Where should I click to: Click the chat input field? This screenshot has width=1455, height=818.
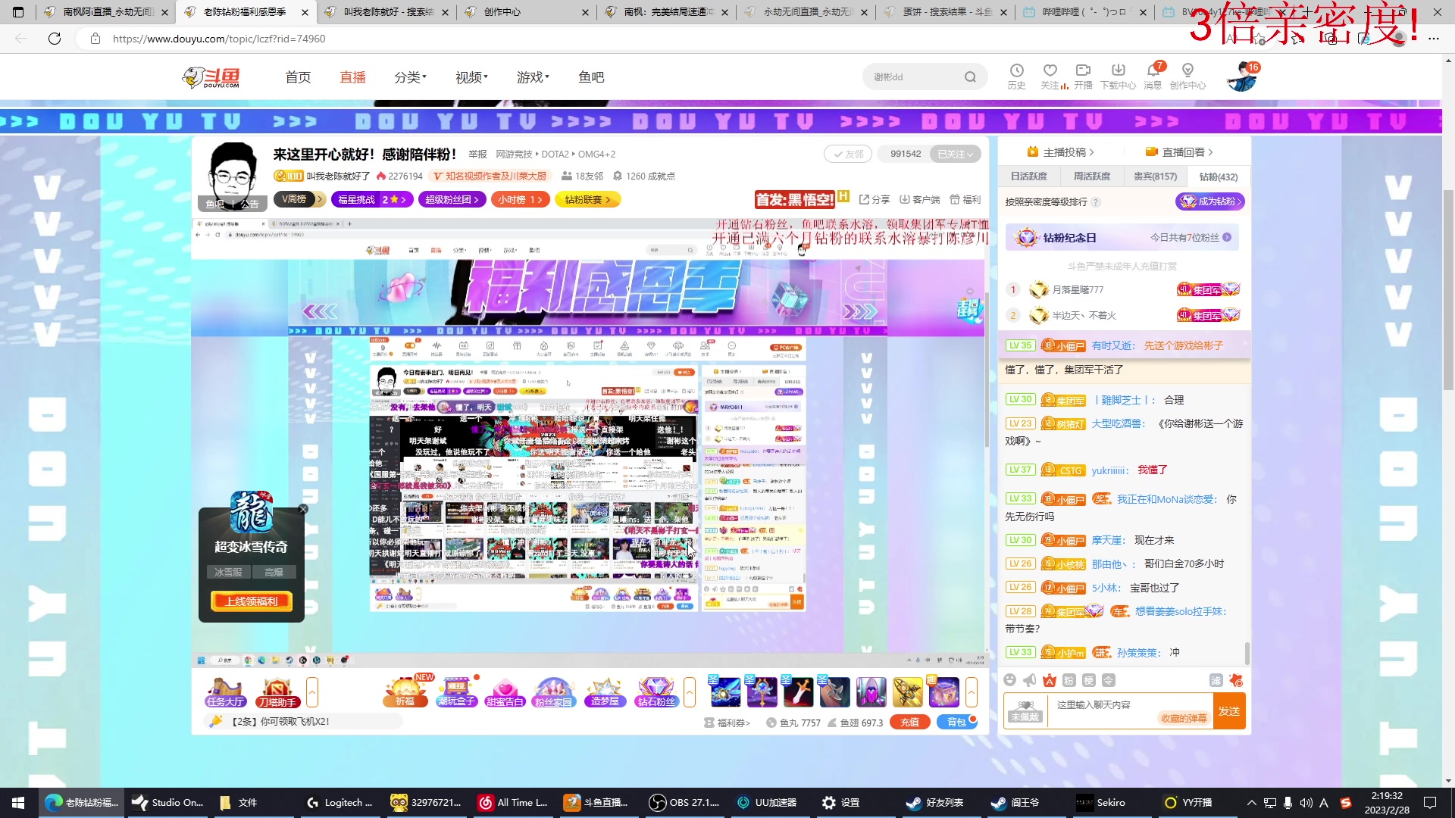[1130, 710]
